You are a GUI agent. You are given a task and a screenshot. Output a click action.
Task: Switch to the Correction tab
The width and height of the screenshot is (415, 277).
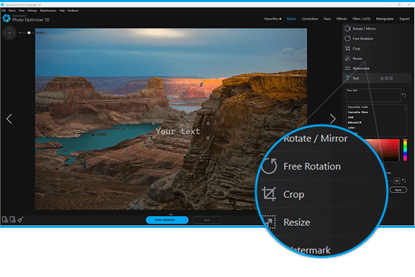pyautogui.click(x=310, y=19)
